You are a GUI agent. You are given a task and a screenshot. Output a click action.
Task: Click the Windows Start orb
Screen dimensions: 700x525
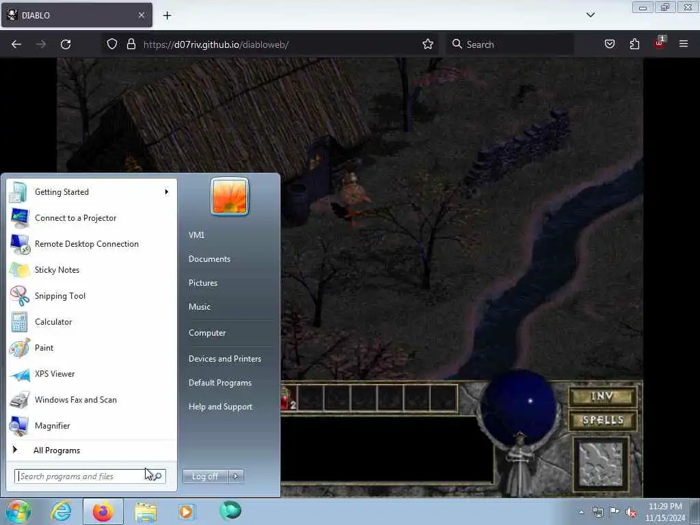point(18,511)
